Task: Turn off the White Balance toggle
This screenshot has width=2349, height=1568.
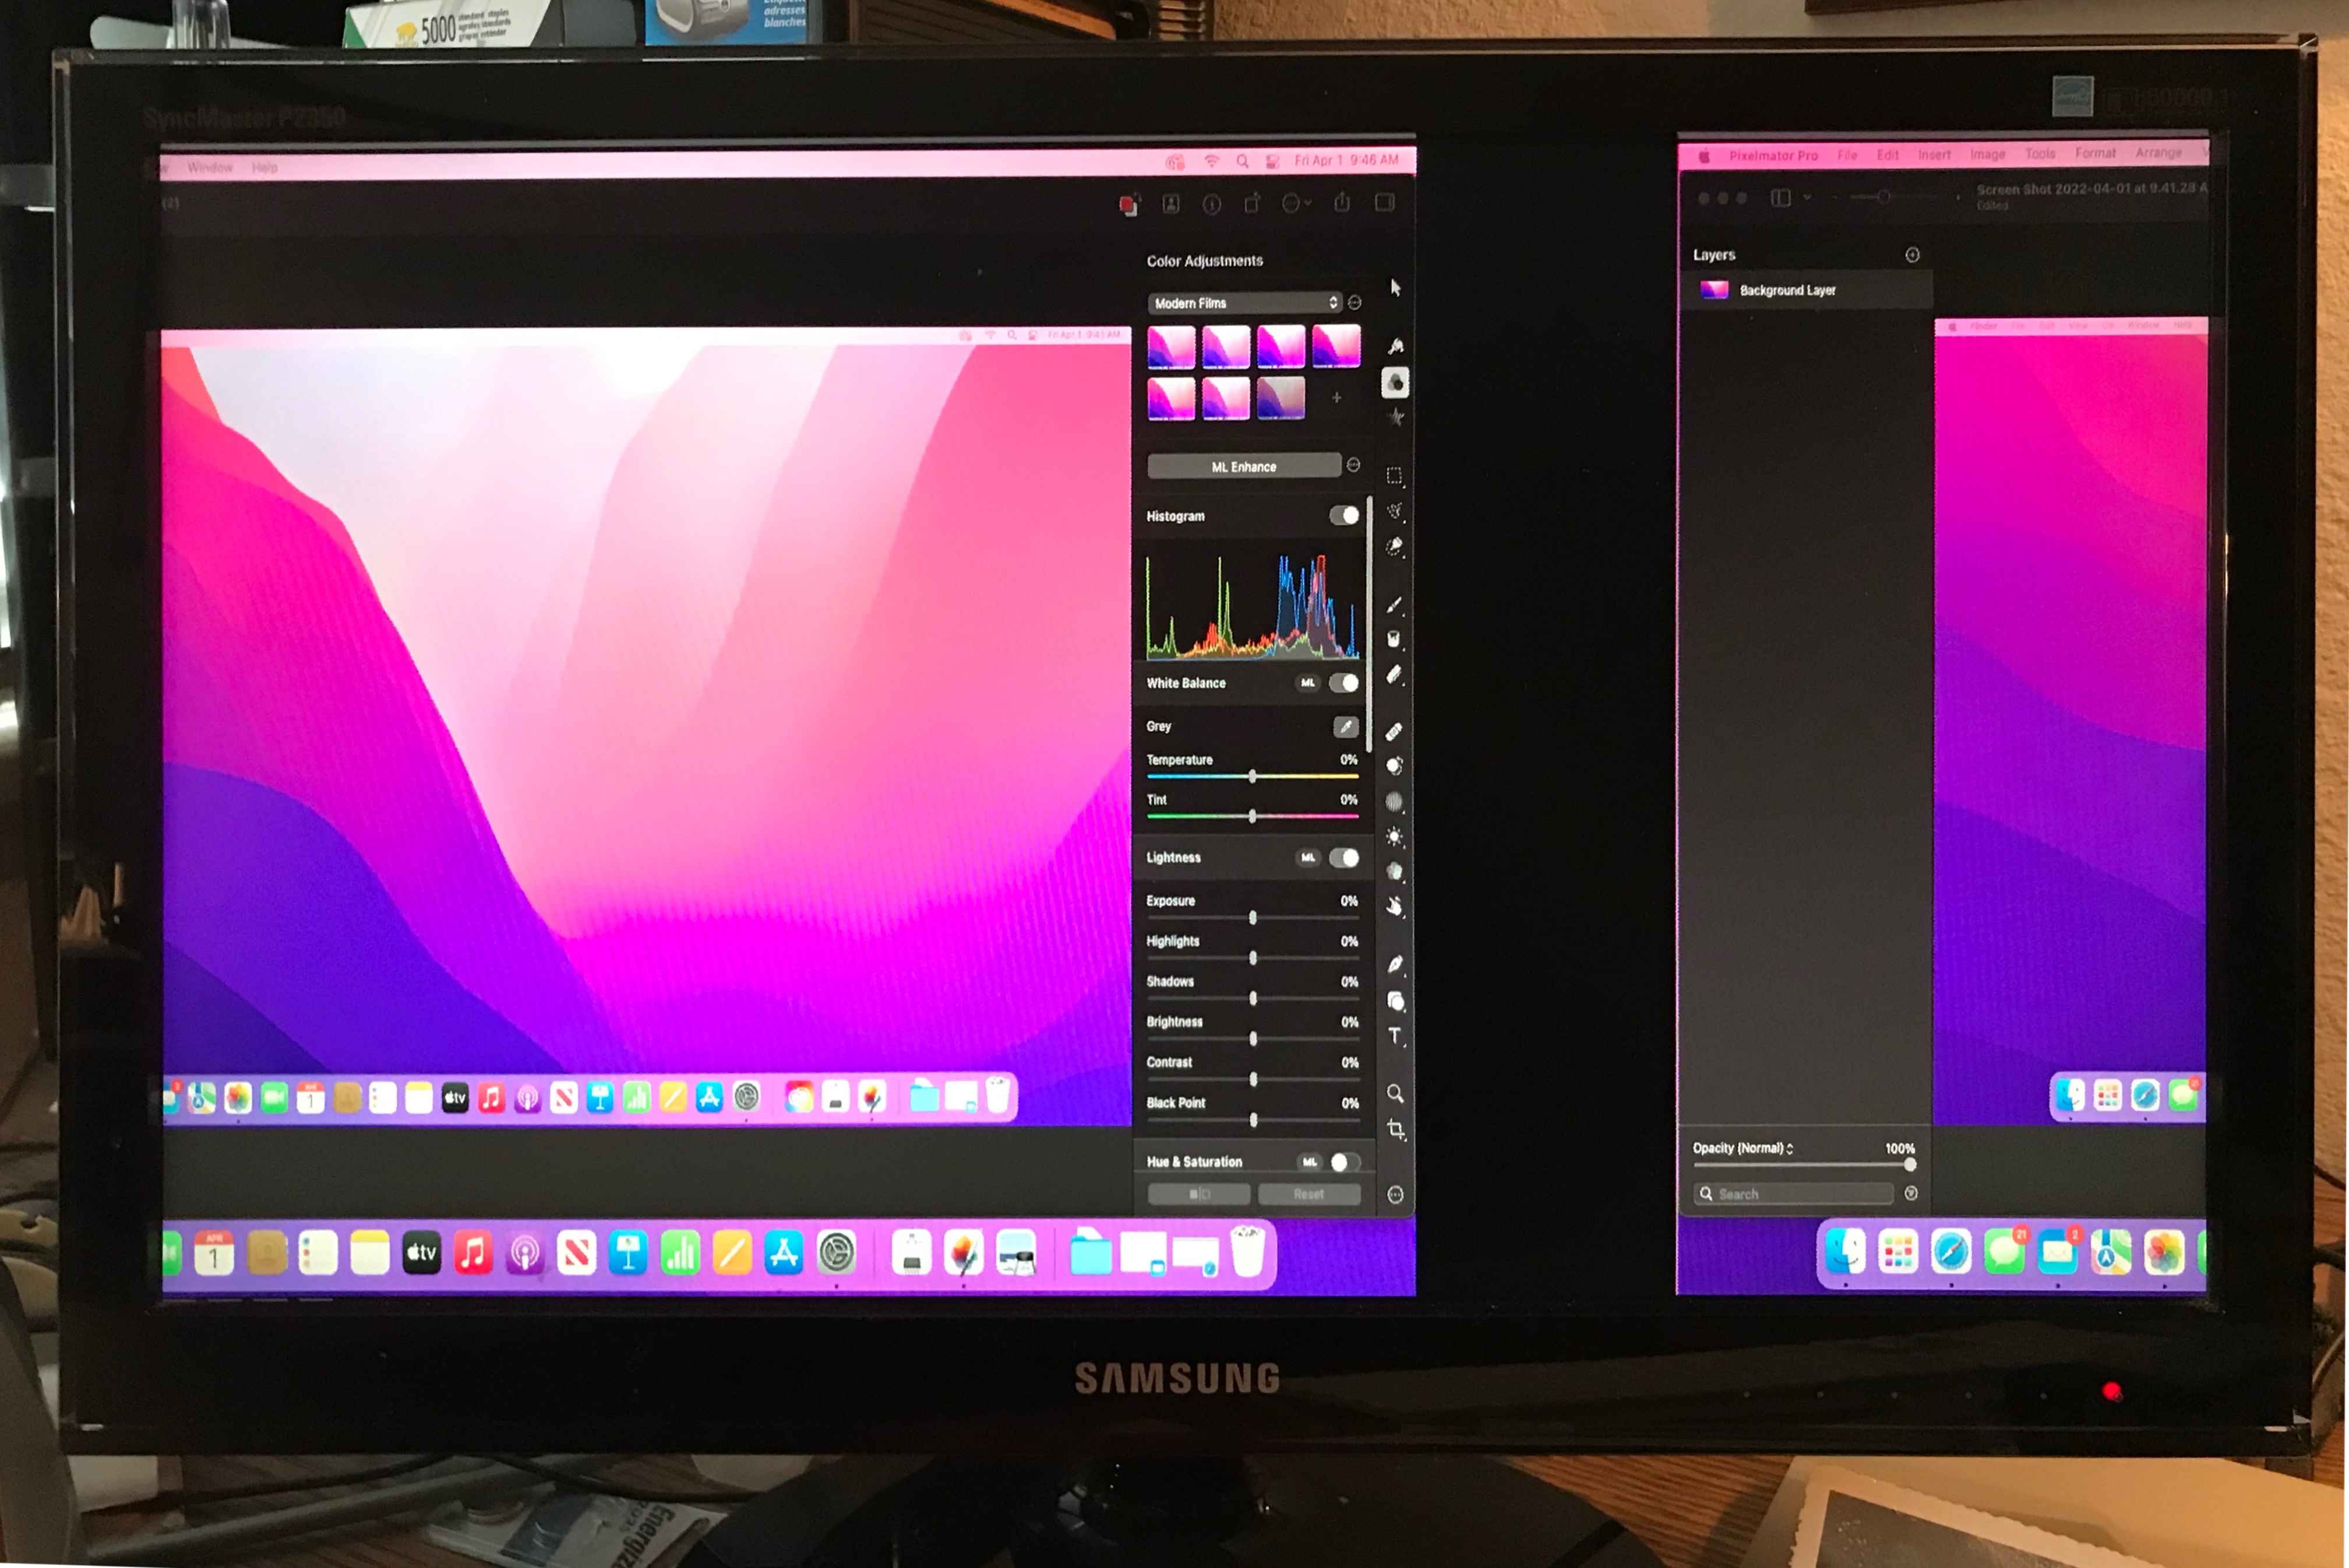Action: (1343, 683)
